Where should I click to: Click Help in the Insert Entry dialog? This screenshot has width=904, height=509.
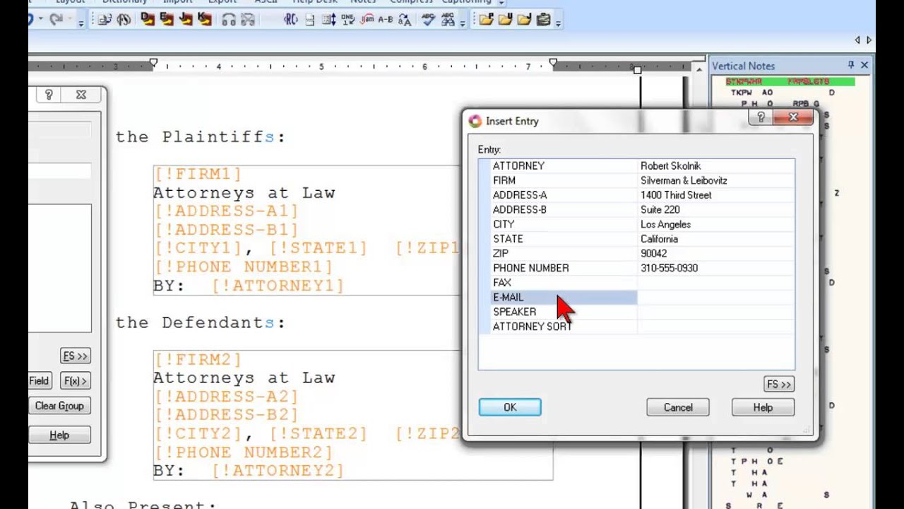click(763, 407)
